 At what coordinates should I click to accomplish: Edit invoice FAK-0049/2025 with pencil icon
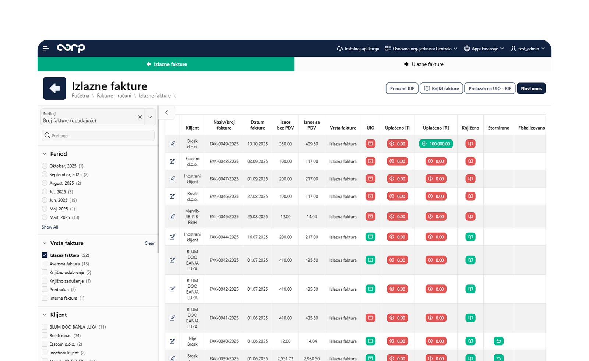point(172,144)
